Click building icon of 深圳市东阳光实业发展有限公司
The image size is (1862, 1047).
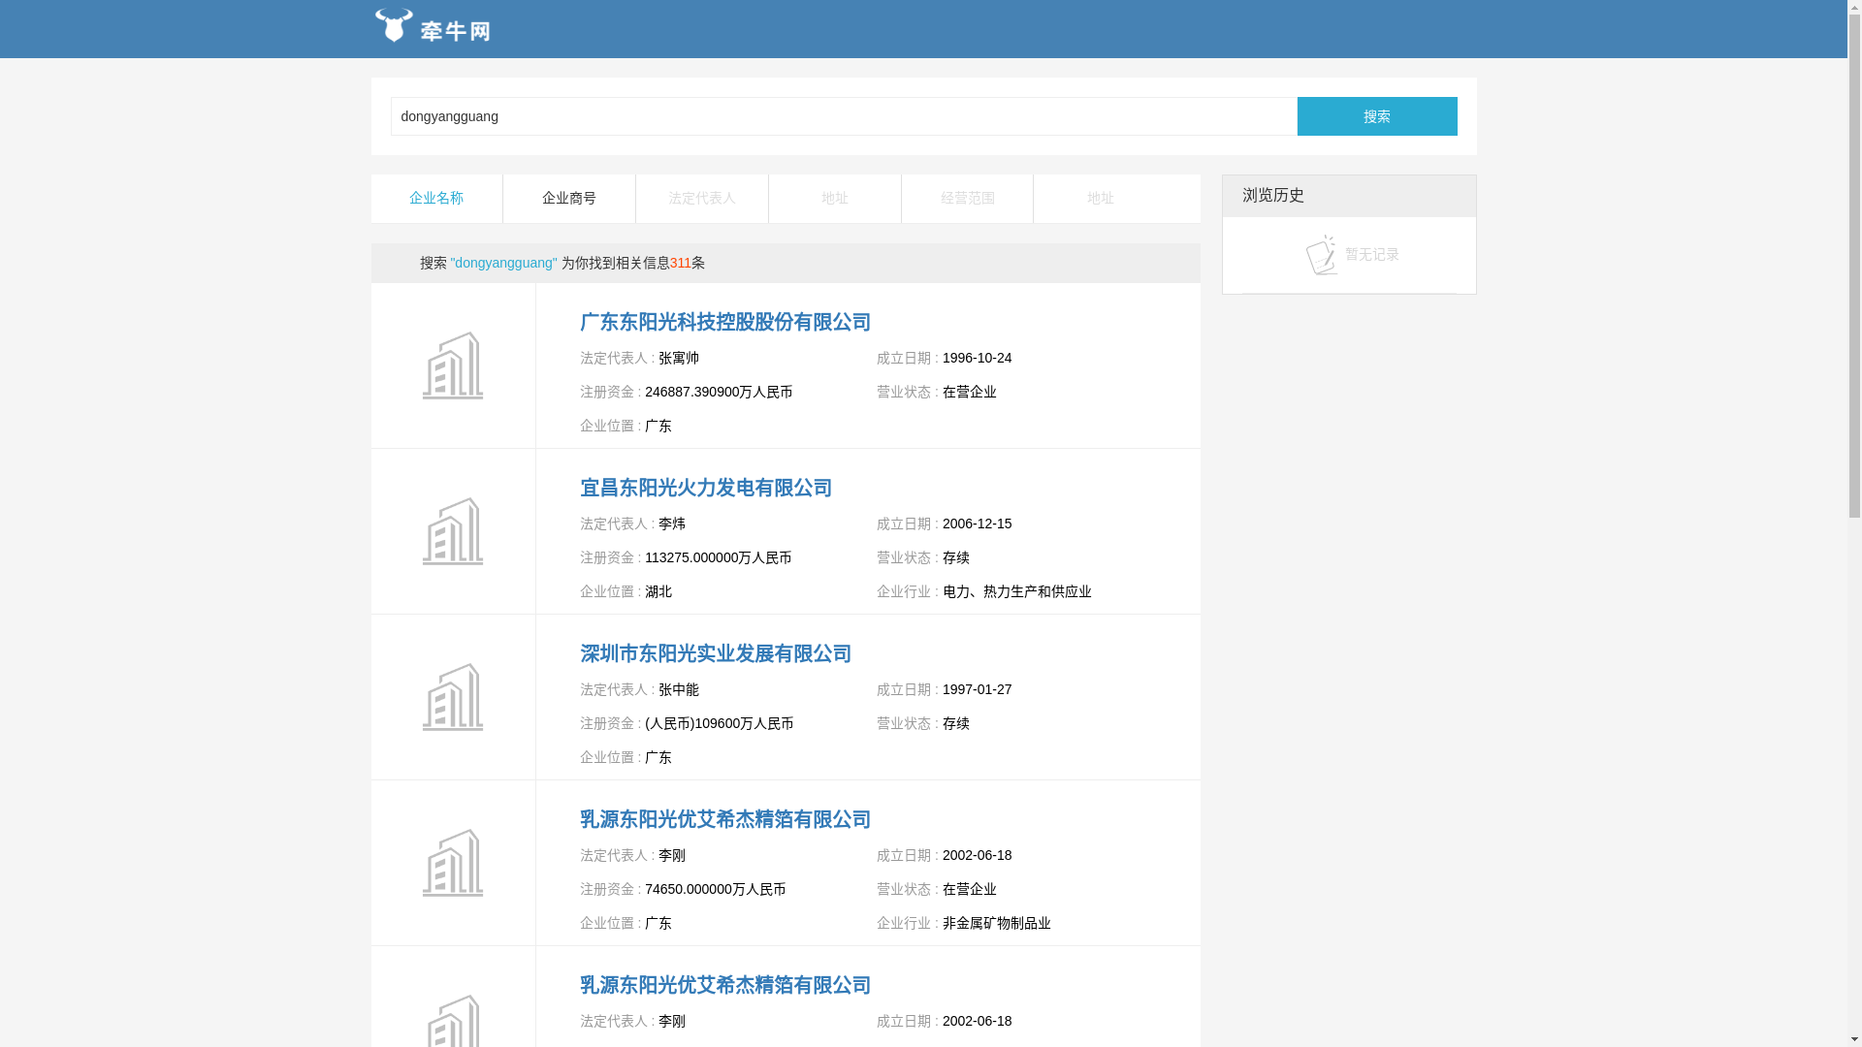click(453, 697)
